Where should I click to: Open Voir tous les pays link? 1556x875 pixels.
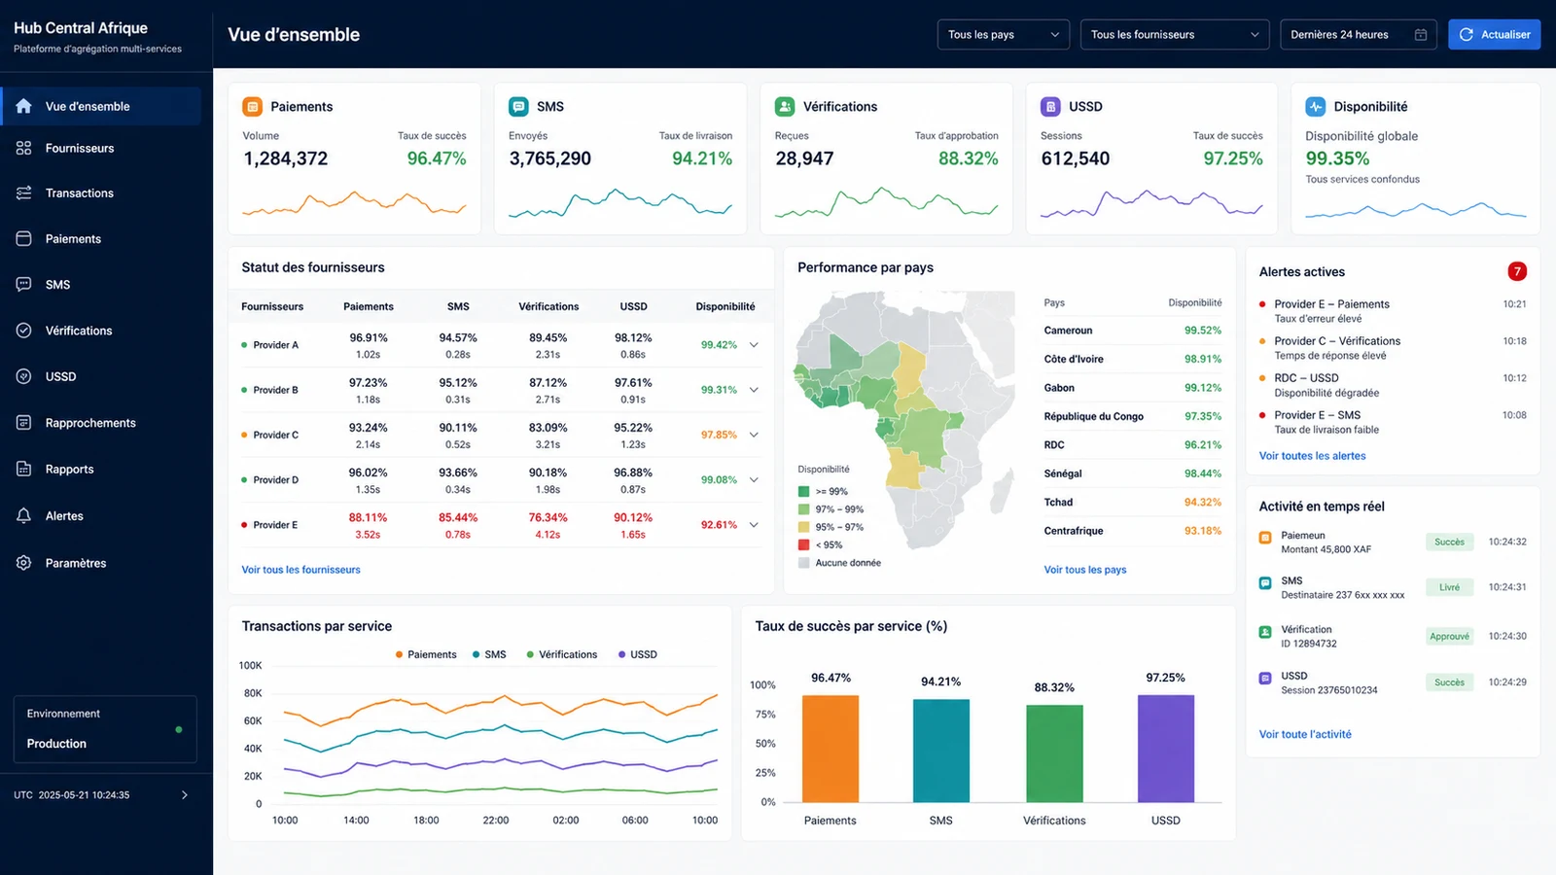[x=1085, y=570]
